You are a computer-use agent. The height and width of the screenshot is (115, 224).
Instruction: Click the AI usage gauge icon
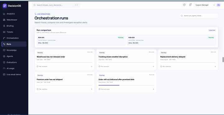click(4, 68)
